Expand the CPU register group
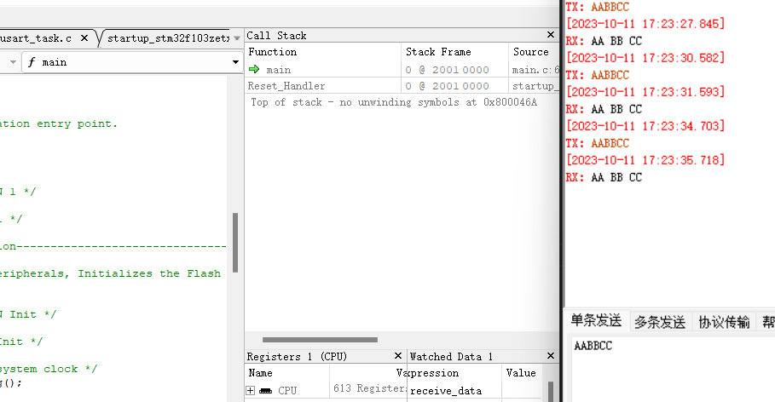This screenshot has height=402, width=775. point(251,391)
